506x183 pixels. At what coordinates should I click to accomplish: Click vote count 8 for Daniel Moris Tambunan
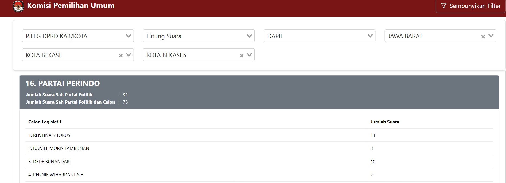click(372, 148)
